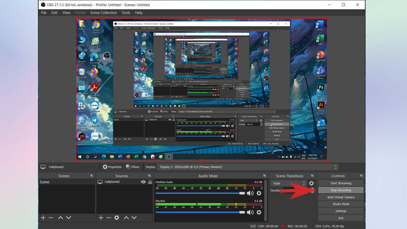
Task: Click the monitor icon beside CellphoneS in the source toolbar
Action: coord(43,167)
